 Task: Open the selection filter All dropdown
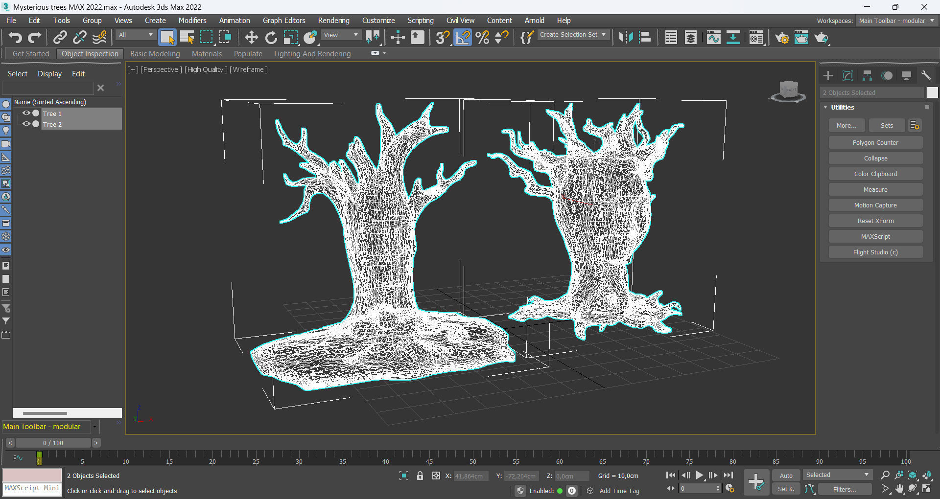[x=136, y=35]
